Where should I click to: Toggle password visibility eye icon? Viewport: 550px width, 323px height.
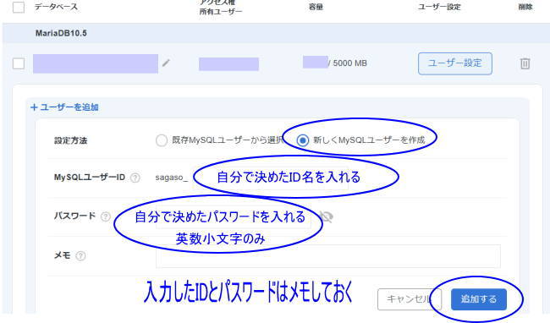pos(327,216)
